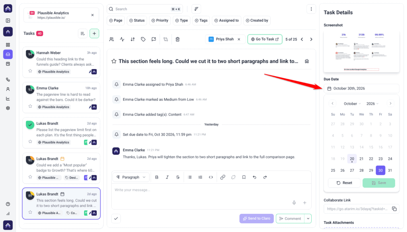Toggle italic formatting

167,177
